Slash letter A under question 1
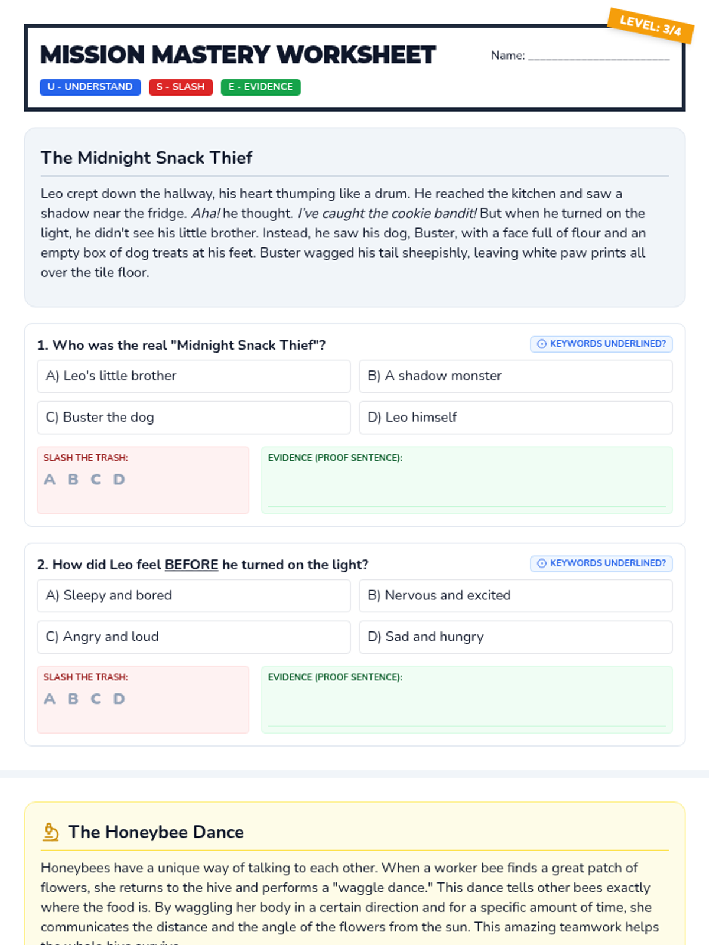Viewport: 709px width, 945px height. pos(50,480)
